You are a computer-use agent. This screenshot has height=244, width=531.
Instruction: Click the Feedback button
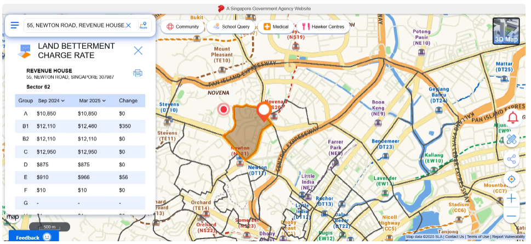[x=33, y=237]
